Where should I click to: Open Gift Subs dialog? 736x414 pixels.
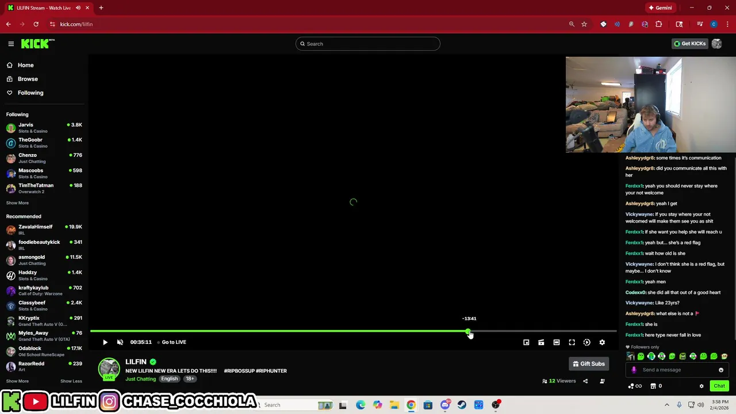589,363
